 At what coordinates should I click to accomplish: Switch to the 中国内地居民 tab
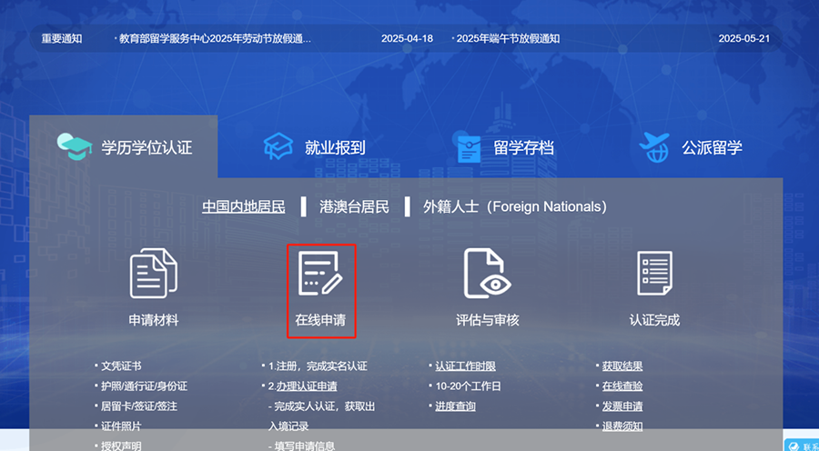(243, 206)
